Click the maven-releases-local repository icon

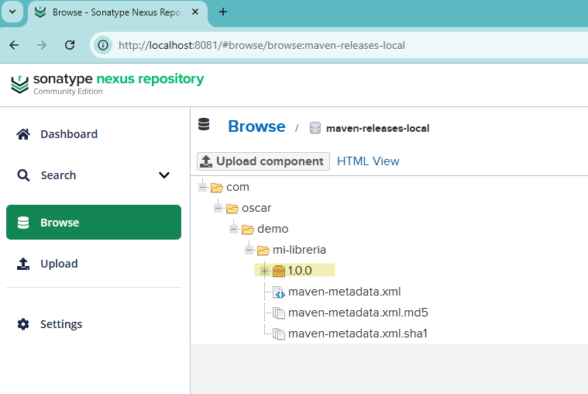click(x=315, y=128)
